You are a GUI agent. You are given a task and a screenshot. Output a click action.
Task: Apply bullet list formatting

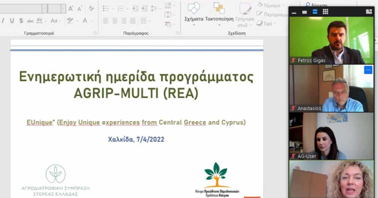(x=105, y=9)
